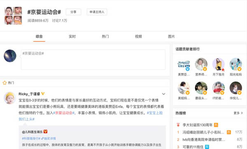Click the topic baby collage thumbnail
This screenshot has width=247, height=149.
[x=13, y=16]
